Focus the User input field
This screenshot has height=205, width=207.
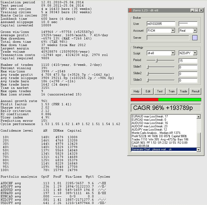(x=161, y=24)
